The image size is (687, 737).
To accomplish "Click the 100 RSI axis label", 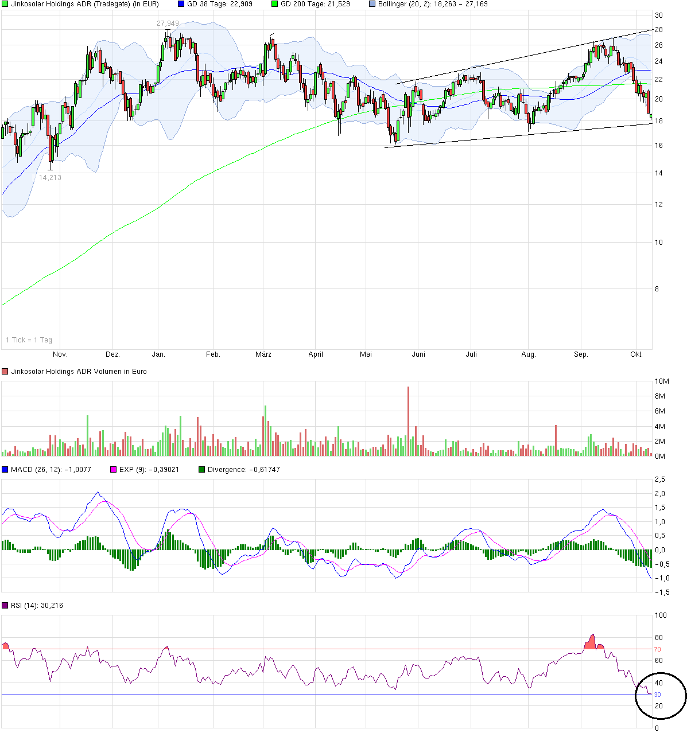I will click(x=661, y=616).
